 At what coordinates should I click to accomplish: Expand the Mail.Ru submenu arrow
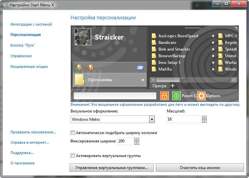pos(213,70)
